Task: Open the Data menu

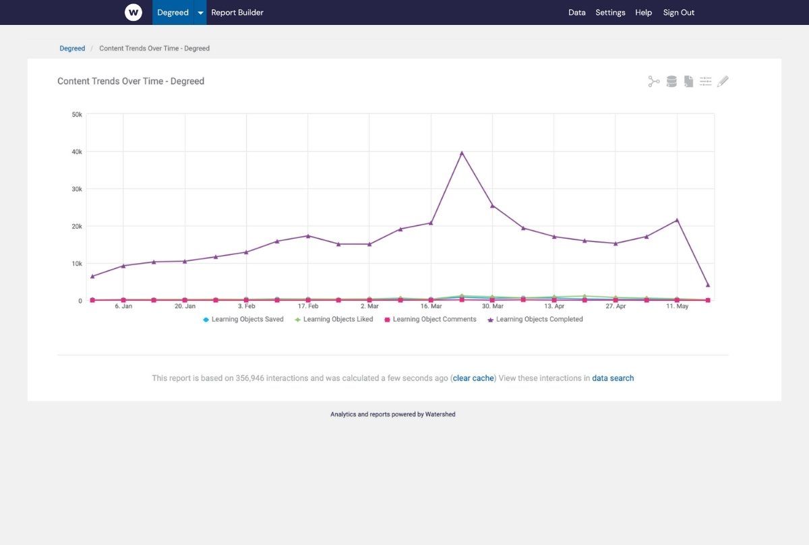Action: (x=577, y=12)
